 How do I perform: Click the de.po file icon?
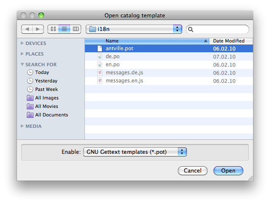tap(100, 57)
